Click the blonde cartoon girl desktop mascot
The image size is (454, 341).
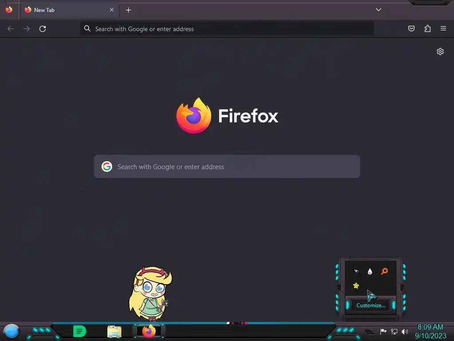pos(151,293)
